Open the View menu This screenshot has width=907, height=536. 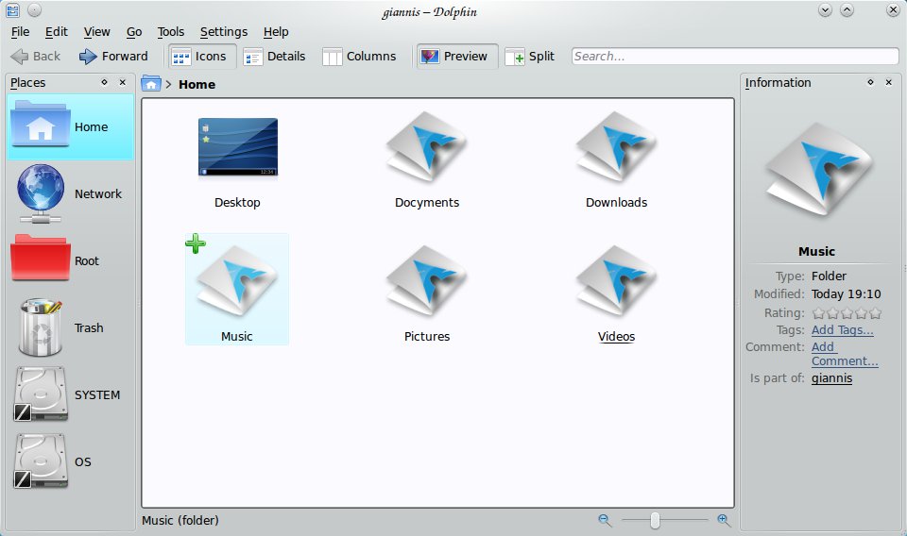(96, 32)
